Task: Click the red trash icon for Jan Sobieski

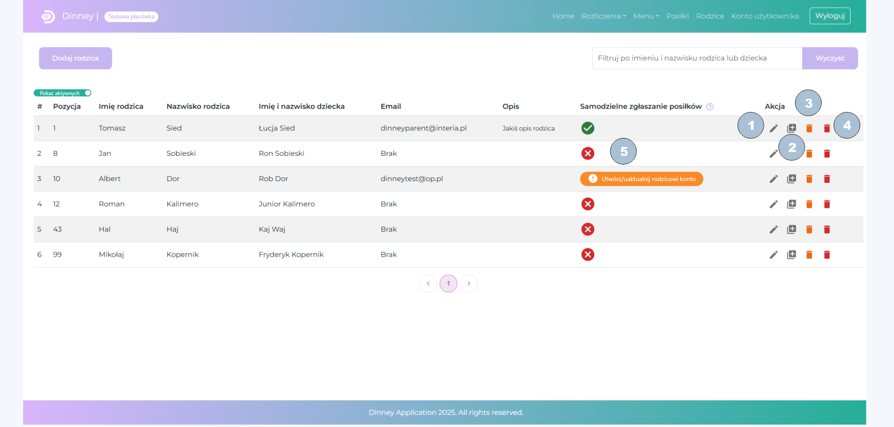Action: [x=827, y=153]
